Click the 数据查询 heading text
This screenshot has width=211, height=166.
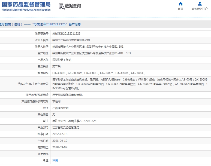(x=73, y=6)
